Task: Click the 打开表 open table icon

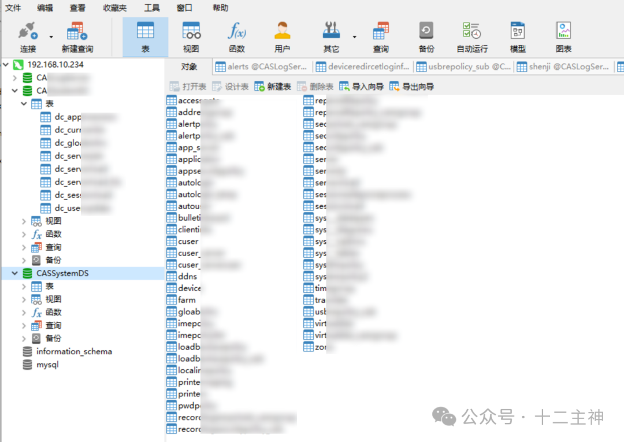Action: click(174, 86)
